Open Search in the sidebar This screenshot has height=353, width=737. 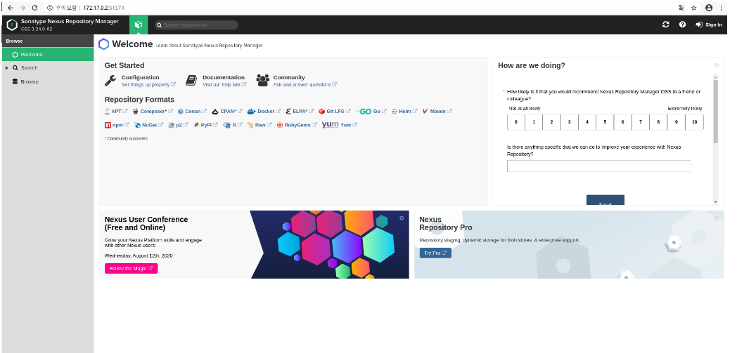point(29,68)
